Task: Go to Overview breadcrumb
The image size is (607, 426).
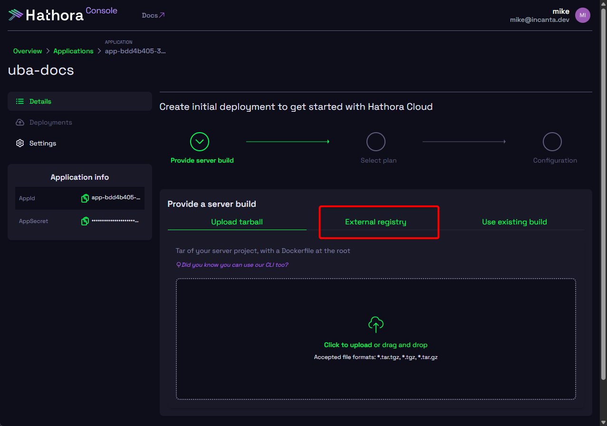Action: click(28, 51)
